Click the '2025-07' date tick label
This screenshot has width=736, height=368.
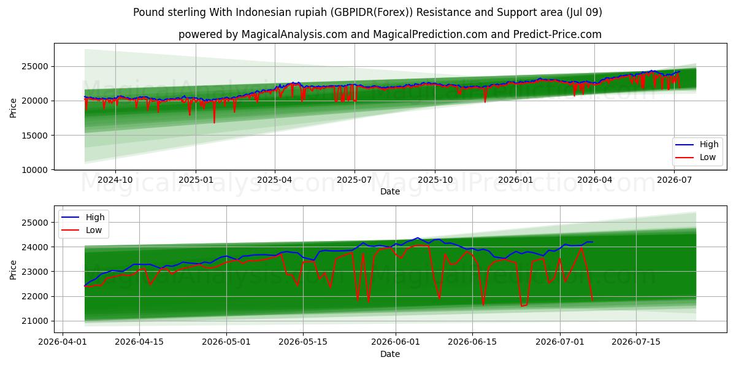pyautogui.click(x=354, y=180)
